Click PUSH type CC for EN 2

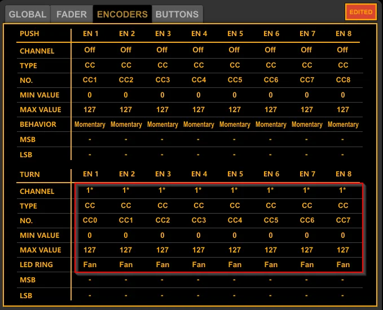tap(126, 65)
